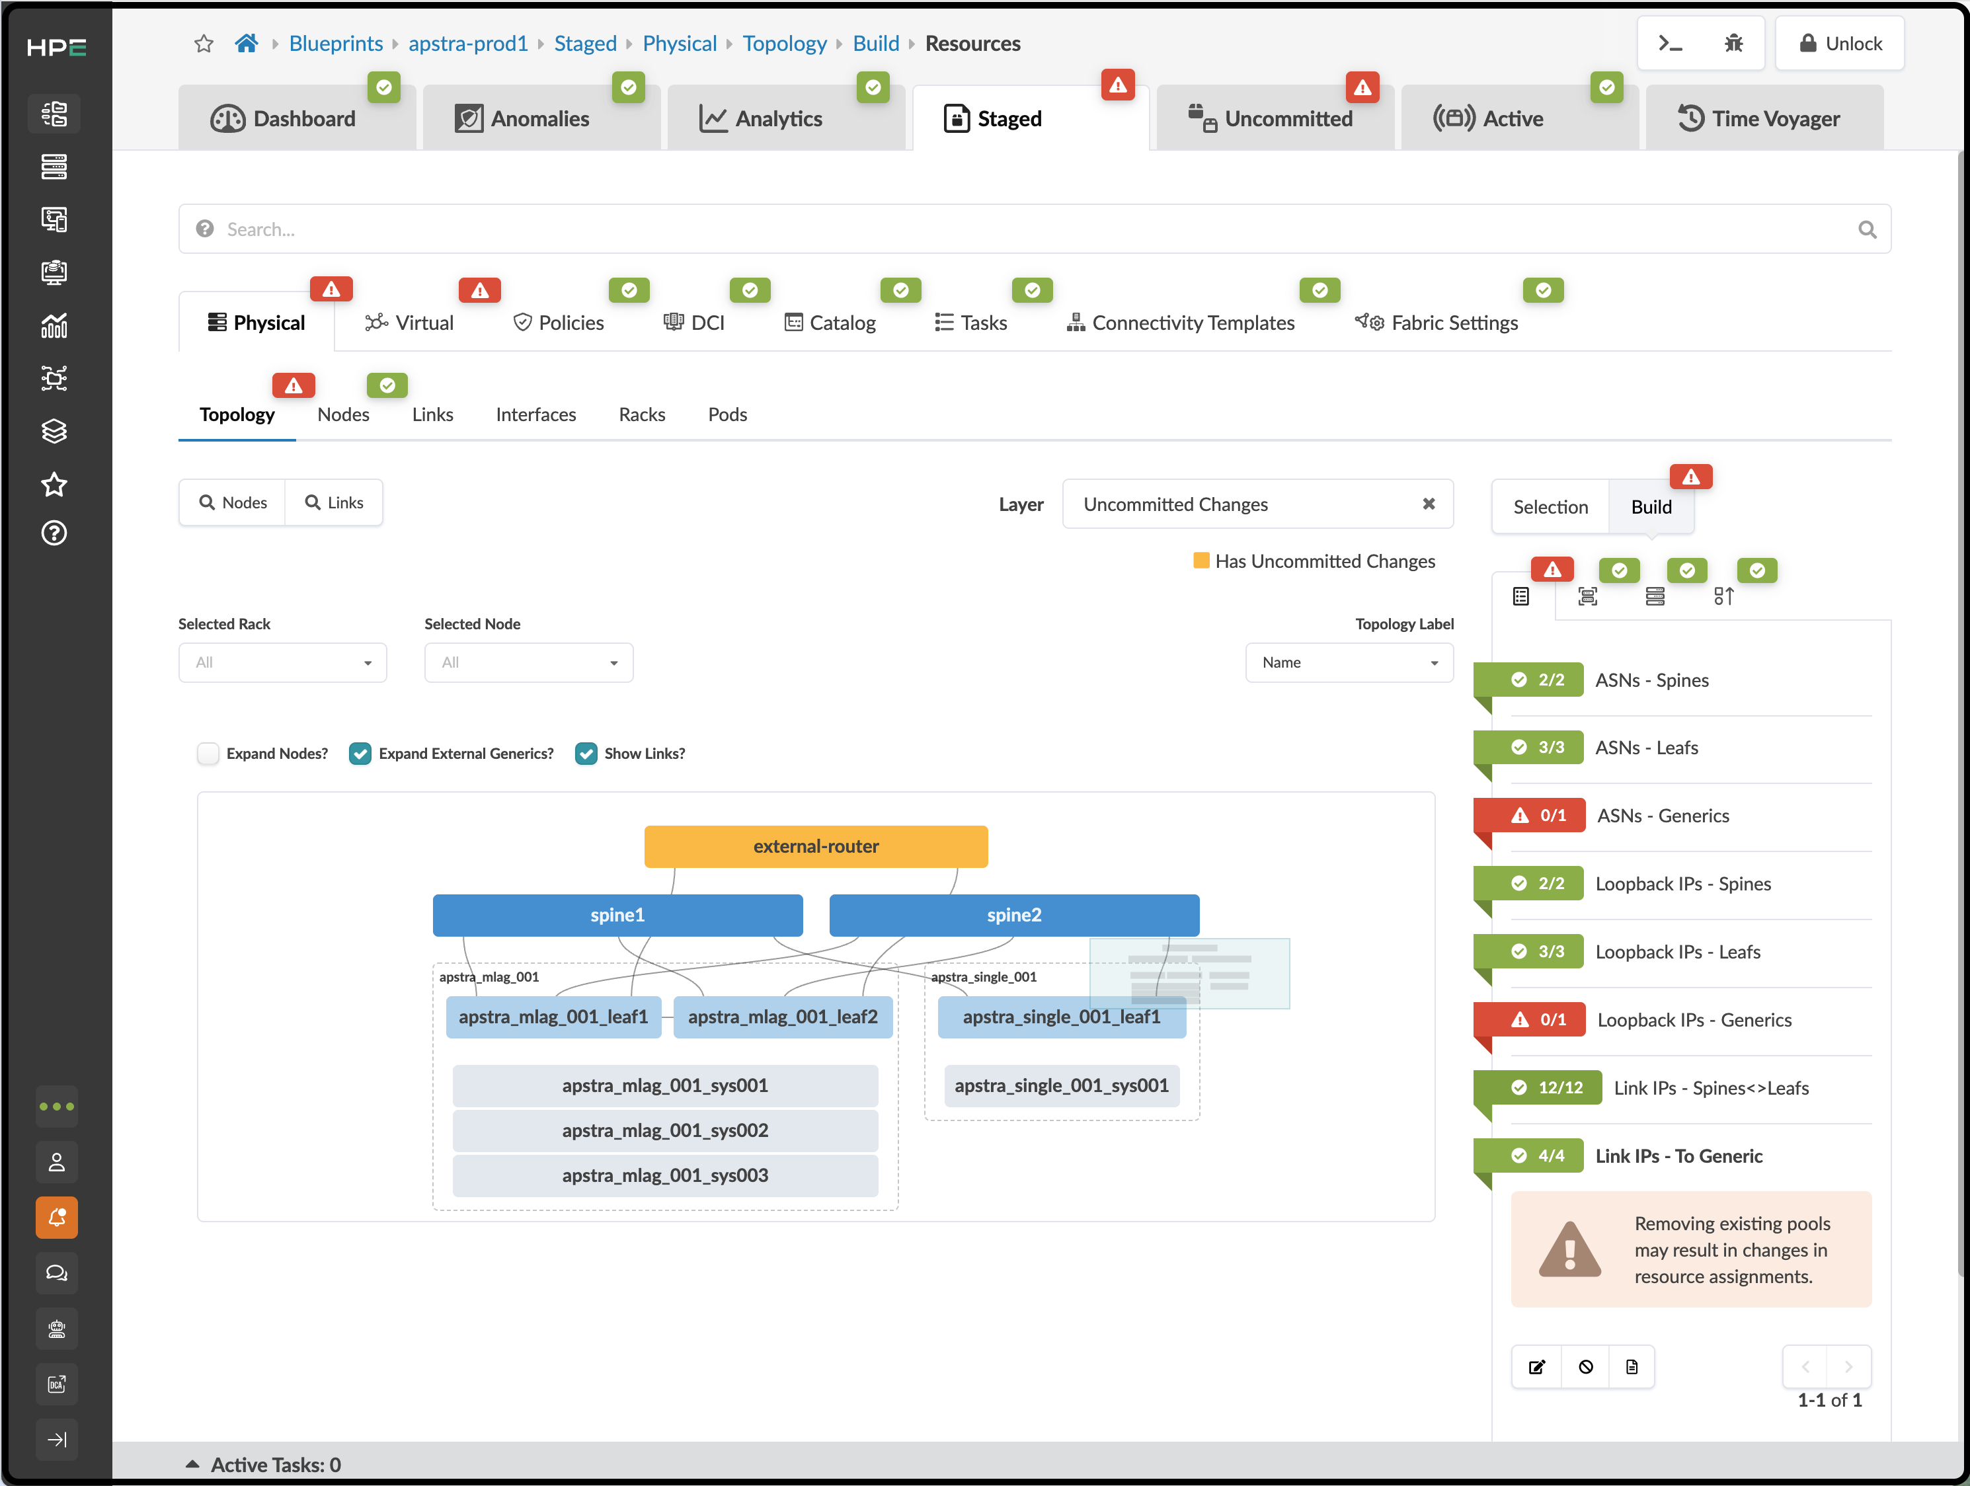The width and height of the screenshot is (1970, 1486).
Task: Switch to the Nodes sub-tab
Action: 343,414
